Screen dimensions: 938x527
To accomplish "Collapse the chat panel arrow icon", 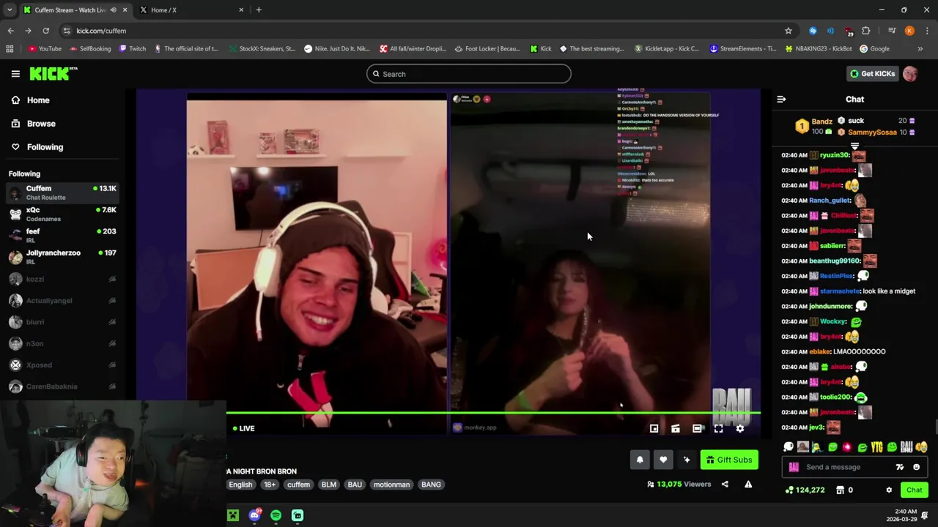I will 781,99.
